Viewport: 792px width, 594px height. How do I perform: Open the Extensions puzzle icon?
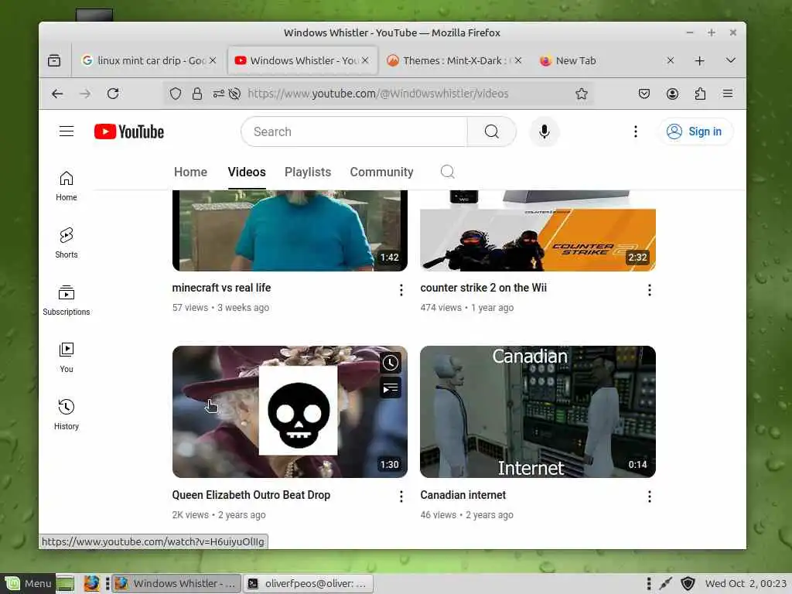pos(700,94)
